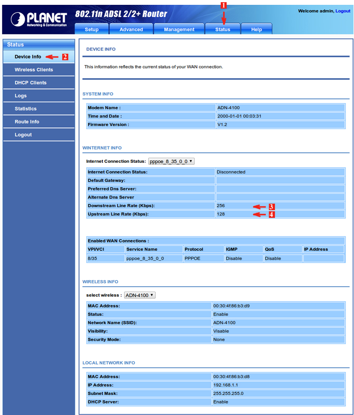354x415 pixels.
Task: Switch to the Management tab
Action: pyautogui.click(x=179, y=29)
